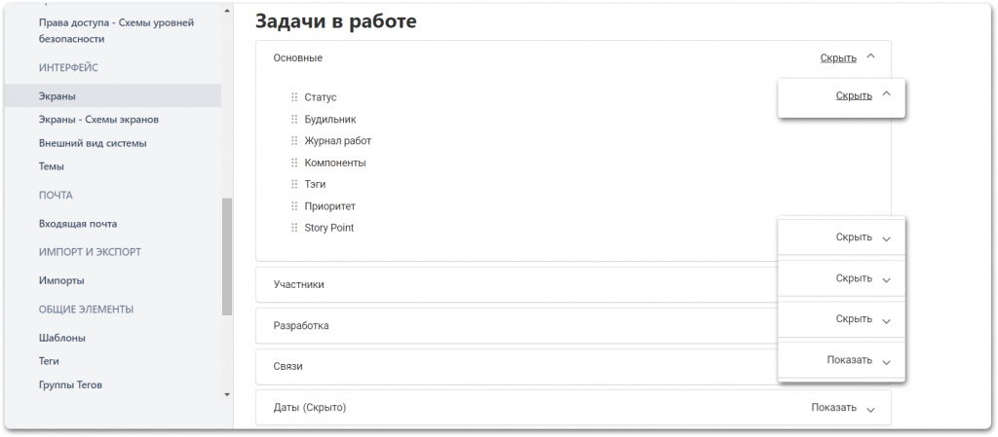
Task: Click the drag handle next to Компоненты
Action: click(294, 163)
